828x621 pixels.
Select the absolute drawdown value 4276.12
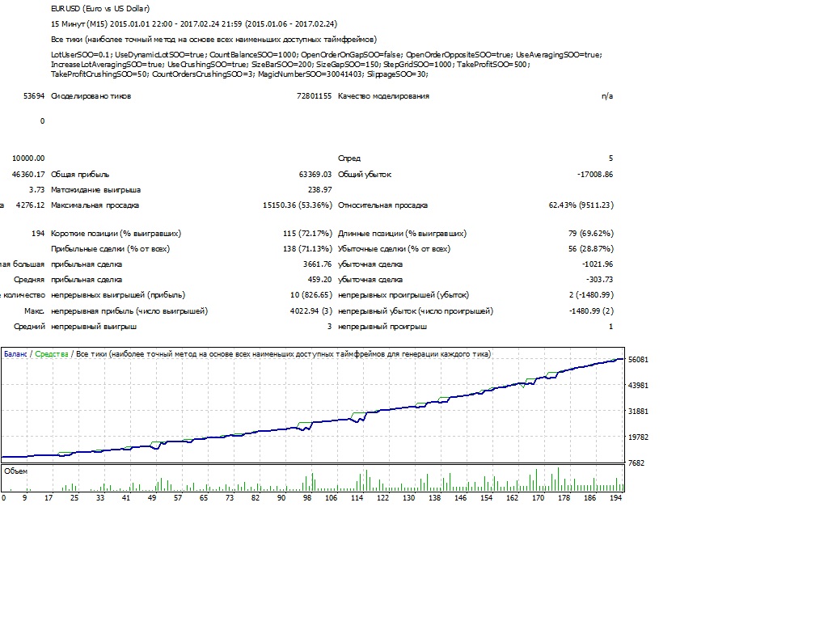pyautogui.click(x=30, y=205)
